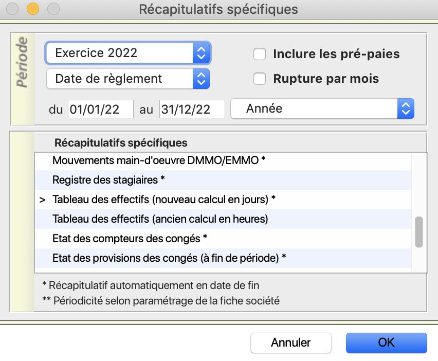Pick Etat des provisions des congés row
Image resolution: width=438 pixels, height=361 pixels.
point(223,258)
